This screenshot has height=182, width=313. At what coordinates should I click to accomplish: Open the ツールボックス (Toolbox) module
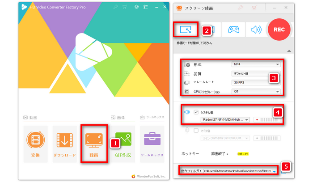point(152,144)
